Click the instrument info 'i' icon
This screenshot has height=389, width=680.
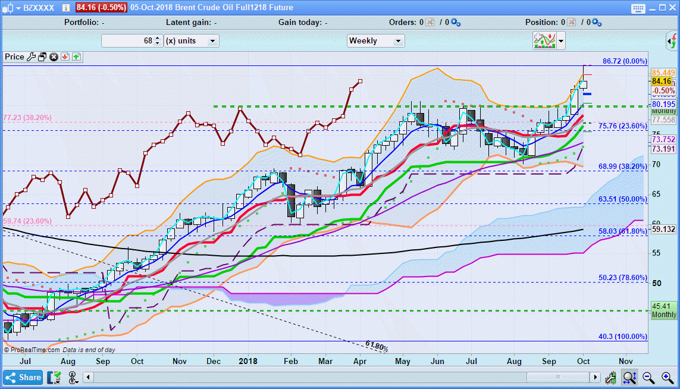pyautogui.click(x=66, y=8)
